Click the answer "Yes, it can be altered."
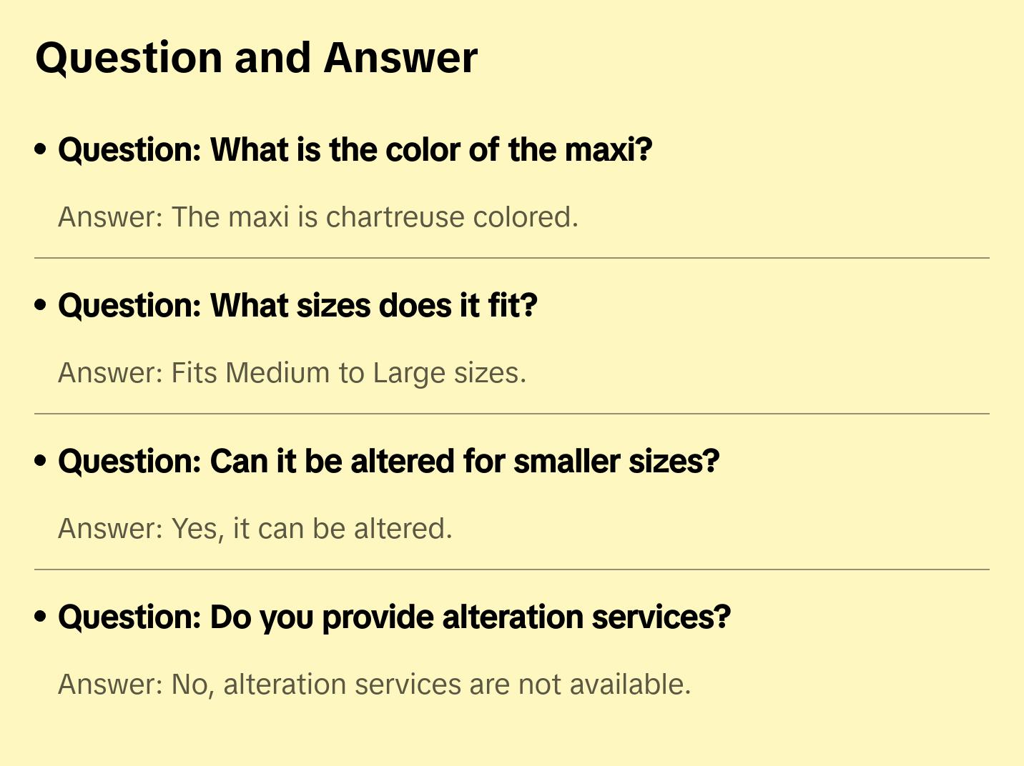This screenshot has height=766, width=1024. (x=255, y=529)
